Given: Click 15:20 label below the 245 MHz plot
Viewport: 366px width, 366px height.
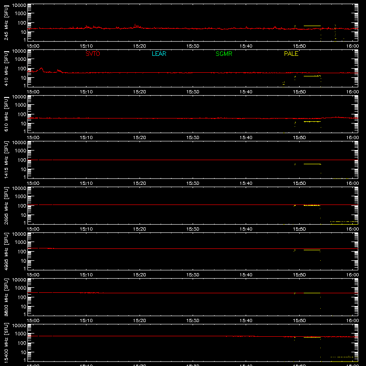Looking at the screenshot, I should tap(140, 46).
